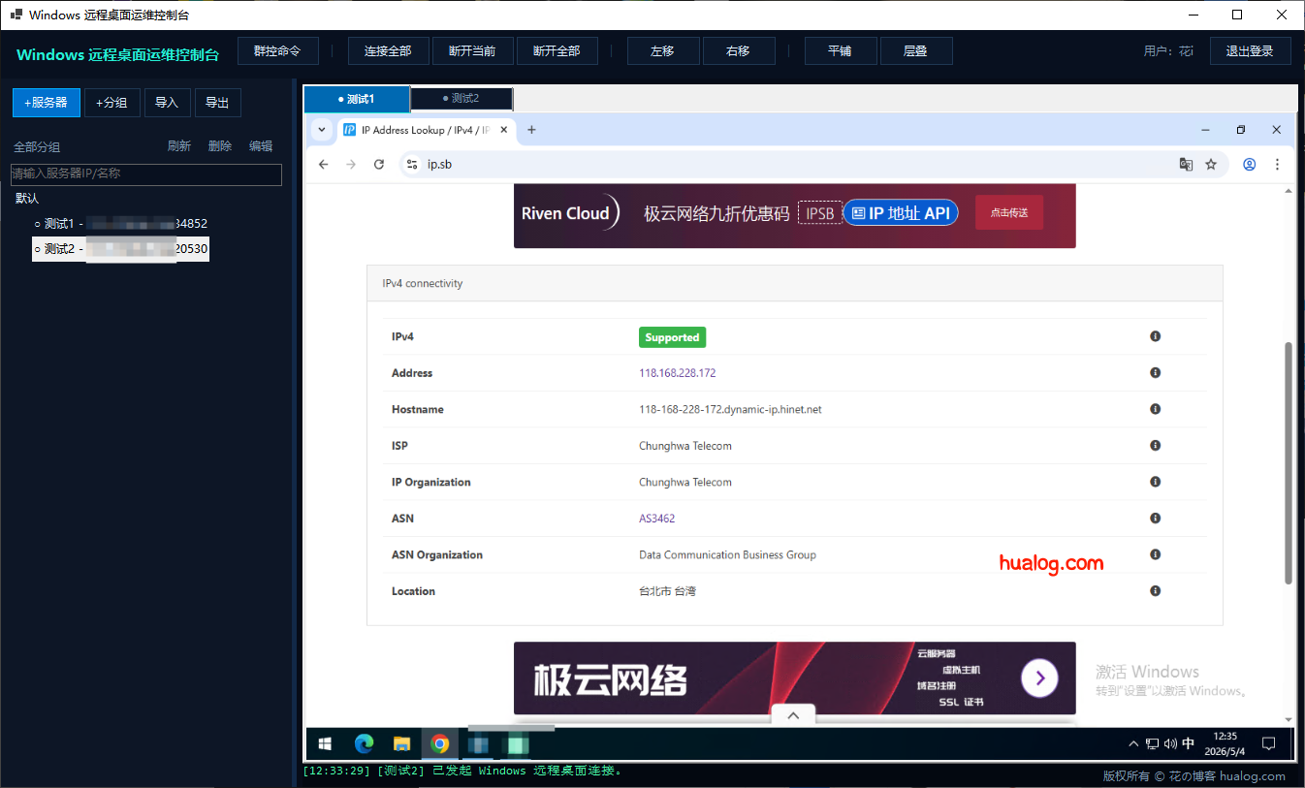The height and width of the screenshot is (788, 1305).
Task: Click remote taskbar network icon
Action: click(x=1152, y=743)
